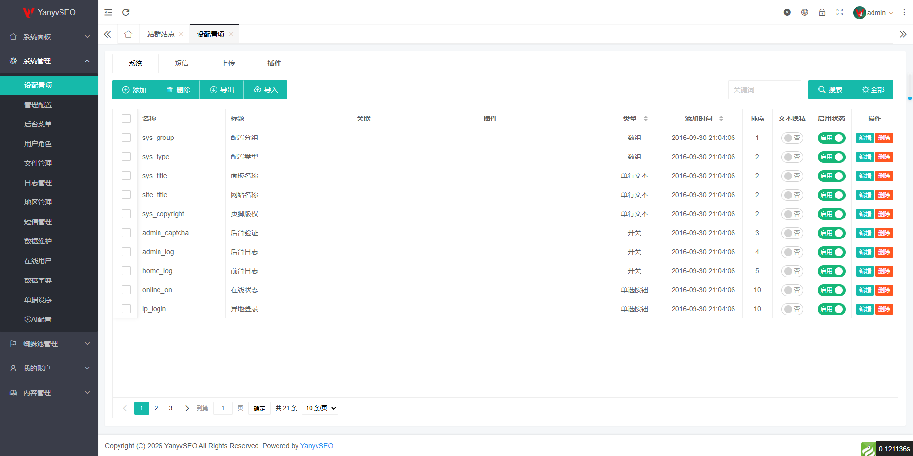913x456 pixels.
Task: Toggle 文本隐私 switch for sys_title
Action: point(792,176)
